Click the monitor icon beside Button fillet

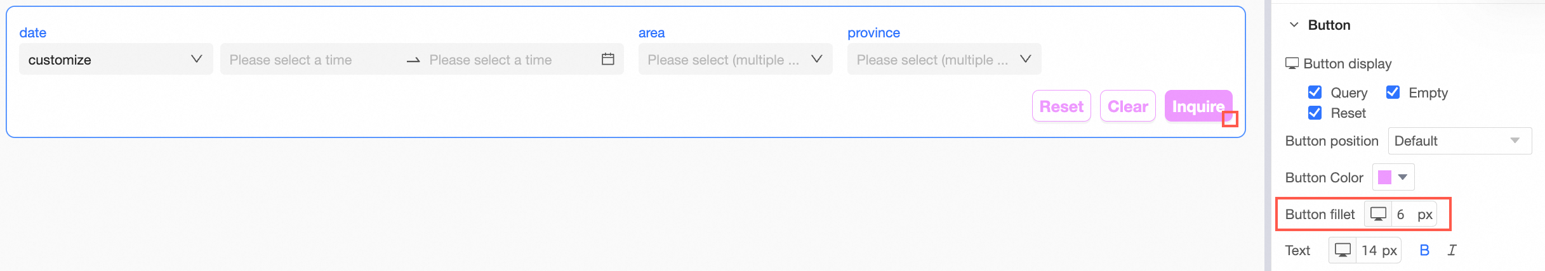click(x=1377, y=214)
